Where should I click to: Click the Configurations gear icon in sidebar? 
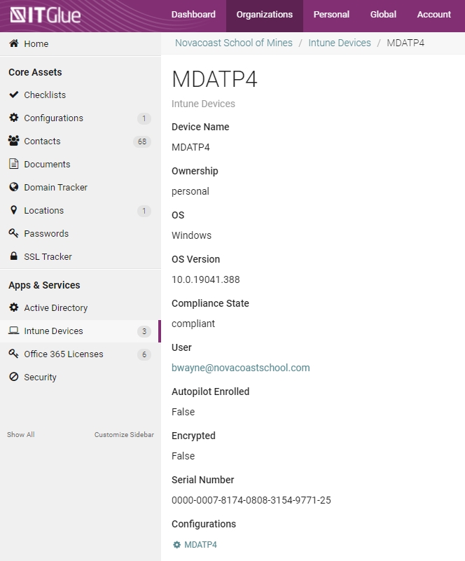point(13,118)
